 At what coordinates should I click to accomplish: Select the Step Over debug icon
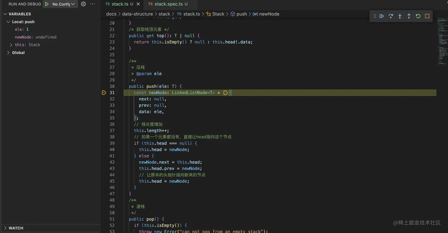click(x=391, y=16)
